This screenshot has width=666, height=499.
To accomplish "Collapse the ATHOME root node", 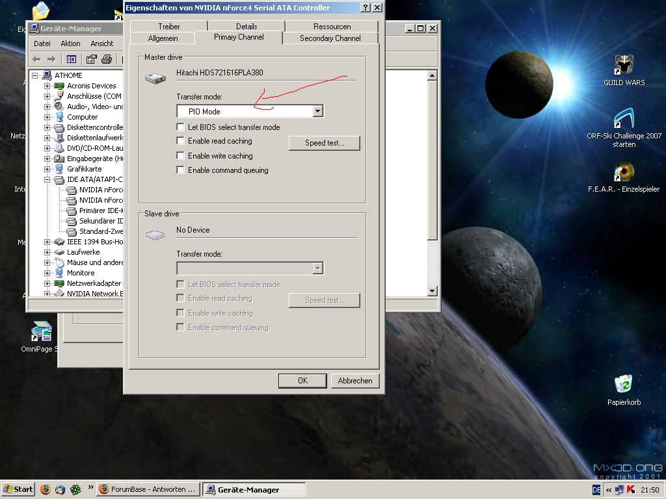I will [35, 75].
